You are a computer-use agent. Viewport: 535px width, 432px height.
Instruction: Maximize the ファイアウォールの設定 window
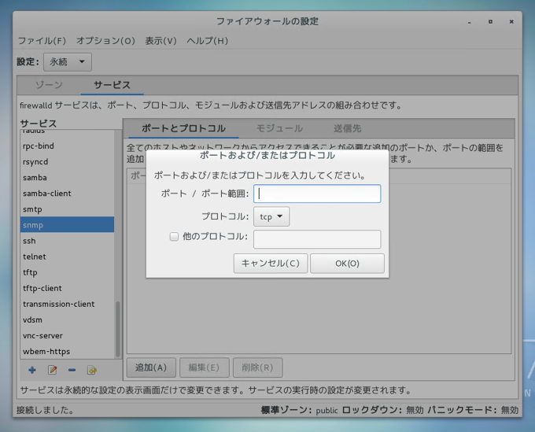[x=490, y=22]
